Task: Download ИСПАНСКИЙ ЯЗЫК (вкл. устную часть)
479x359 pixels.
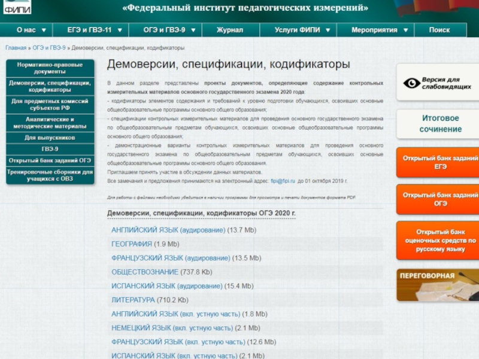Action: (x=174, y=355)
